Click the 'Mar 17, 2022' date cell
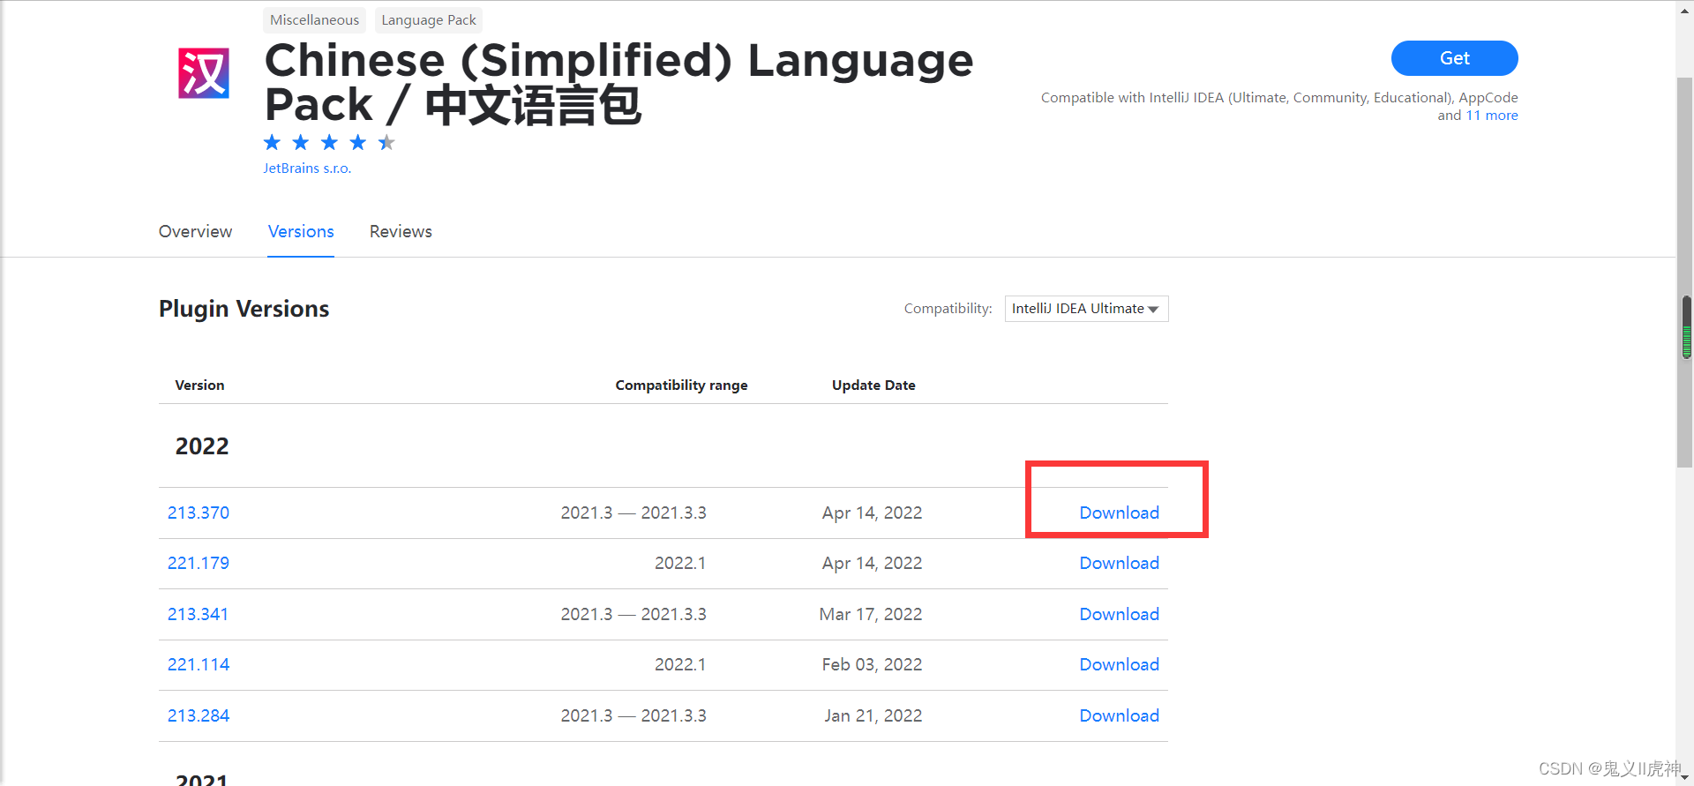 (871, 614)
